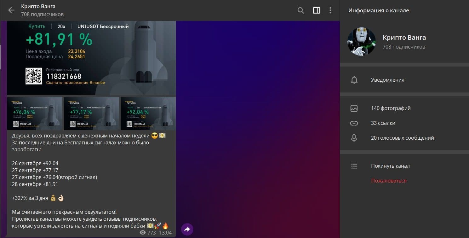469x238 pixels.
Task: Click the leave channel list icon
Action: pos(354,166)
